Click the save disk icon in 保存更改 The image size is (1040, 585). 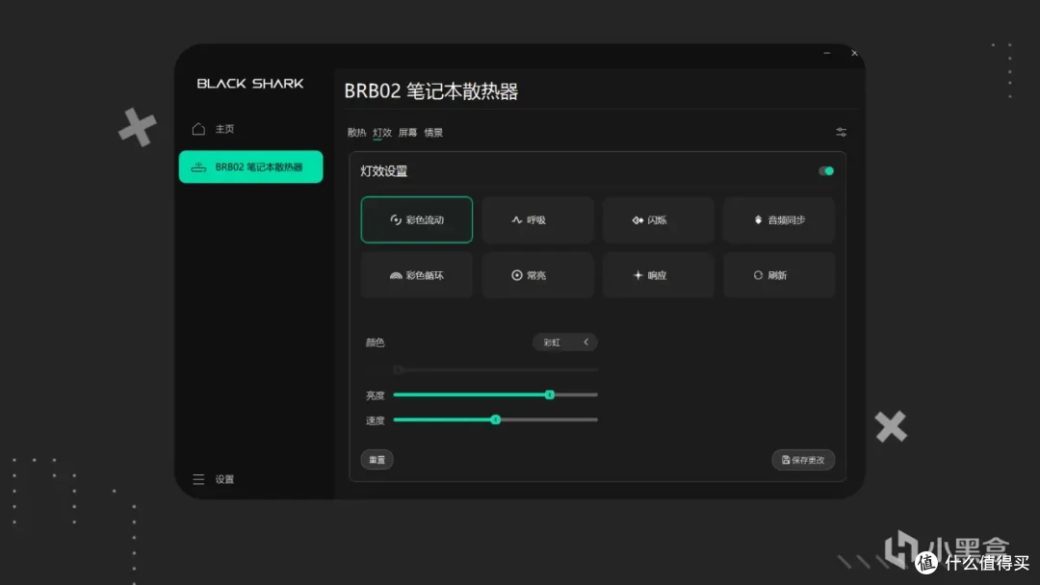pos(786,460)
